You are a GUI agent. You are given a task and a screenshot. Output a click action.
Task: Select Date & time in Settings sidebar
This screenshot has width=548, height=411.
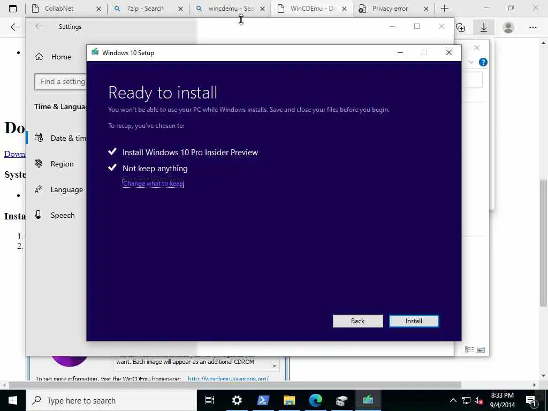pyautogui.click(x=60, y=138)
